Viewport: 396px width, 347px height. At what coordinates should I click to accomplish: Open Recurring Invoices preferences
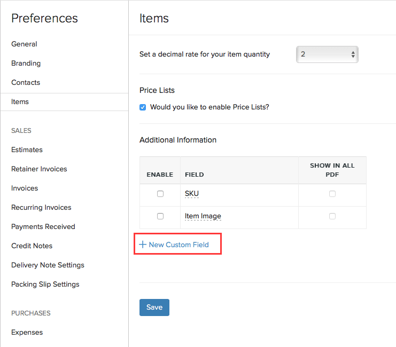(41, 207)
